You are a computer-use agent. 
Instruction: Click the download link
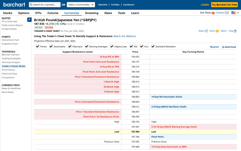click(x=229, y=47)
